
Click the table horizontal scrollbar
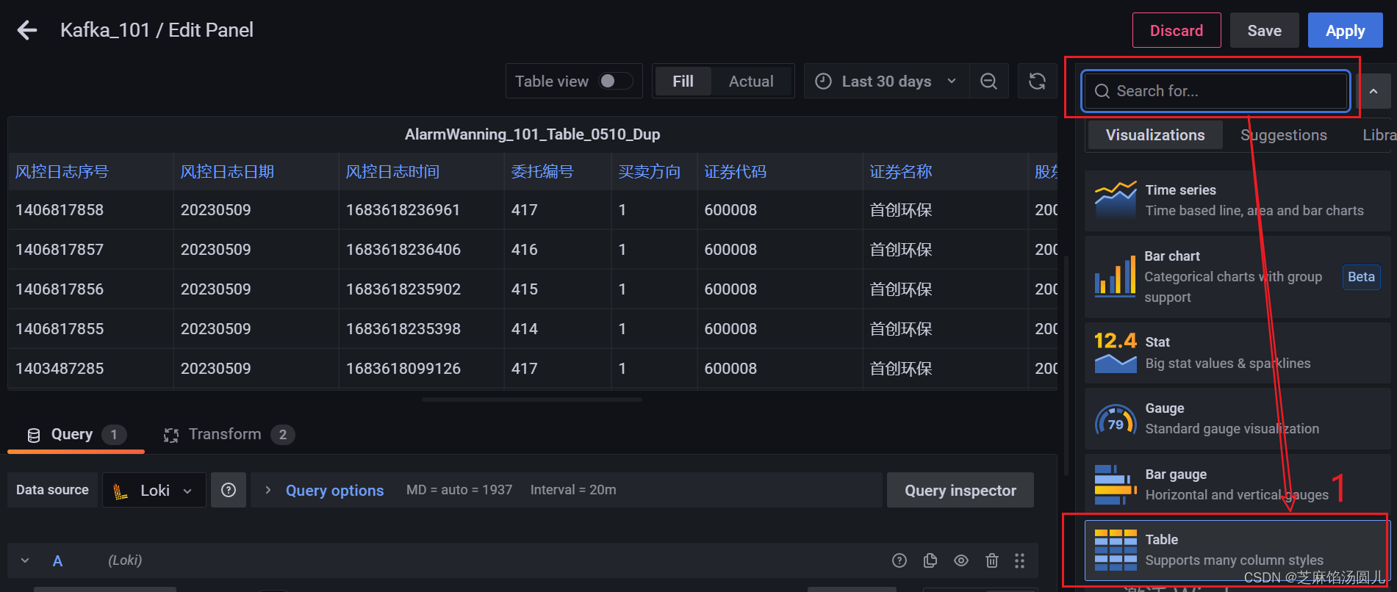pyautogui.click(x=532, y=400)
